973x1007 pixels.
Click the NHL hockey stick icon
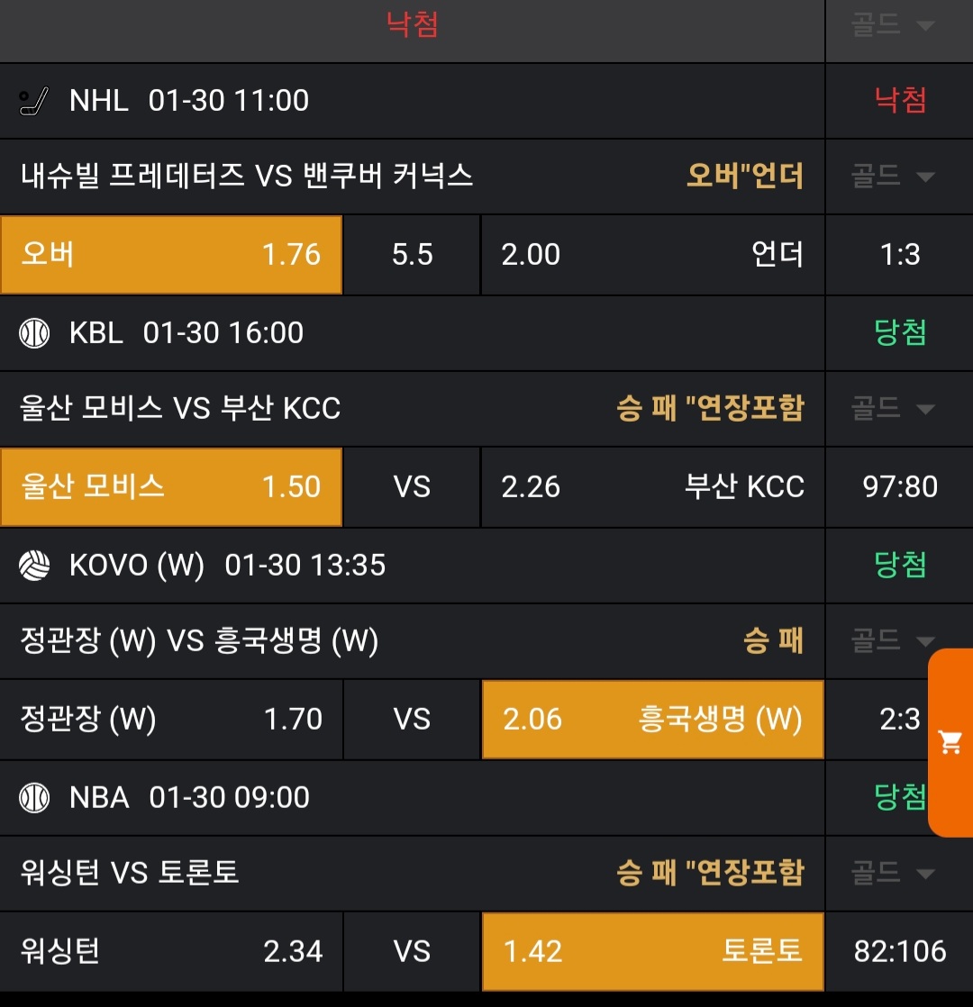tap(32, 101)
